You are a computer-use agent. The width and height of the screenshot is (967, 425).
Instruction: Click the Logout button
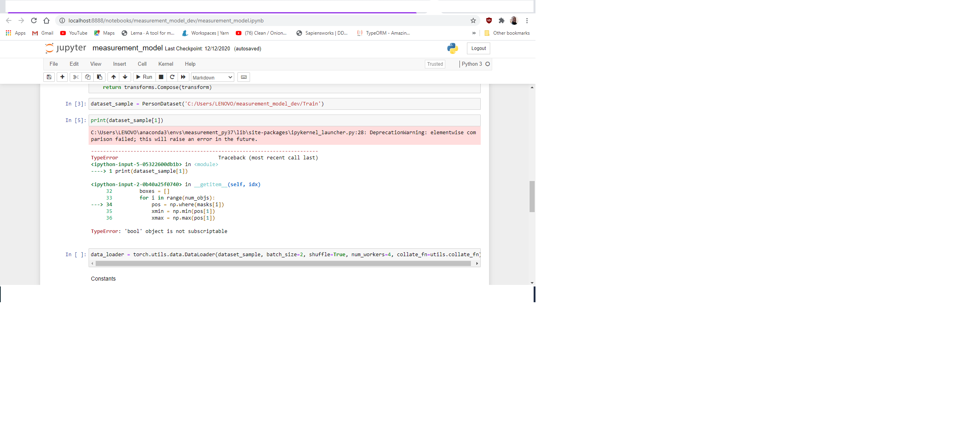point(478,48)
